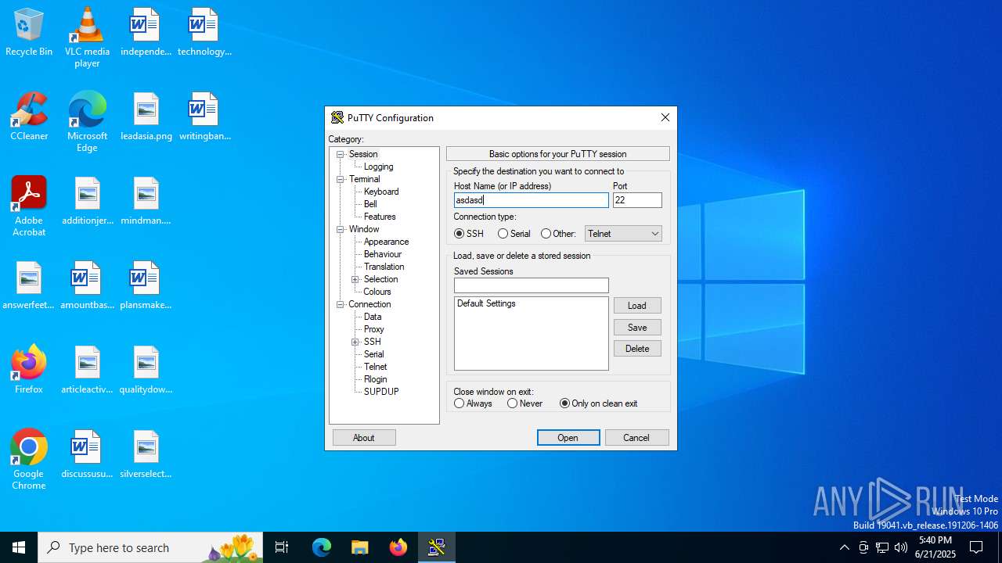Open Firefox desktop shortcut
This screenshot has height=563, width=1002.
pos(29,370)
